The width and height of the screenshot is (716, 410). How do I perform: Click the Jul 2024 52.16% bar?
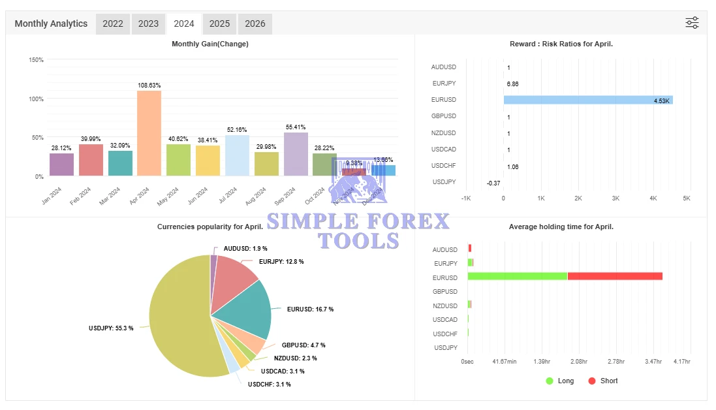pos(237,155)
